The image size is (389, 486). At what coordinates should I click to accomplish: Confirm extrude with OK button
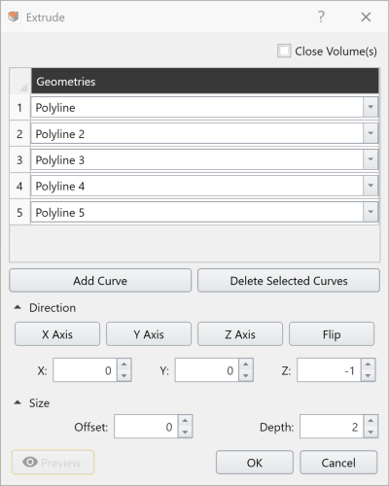click(x=255, y=463)
